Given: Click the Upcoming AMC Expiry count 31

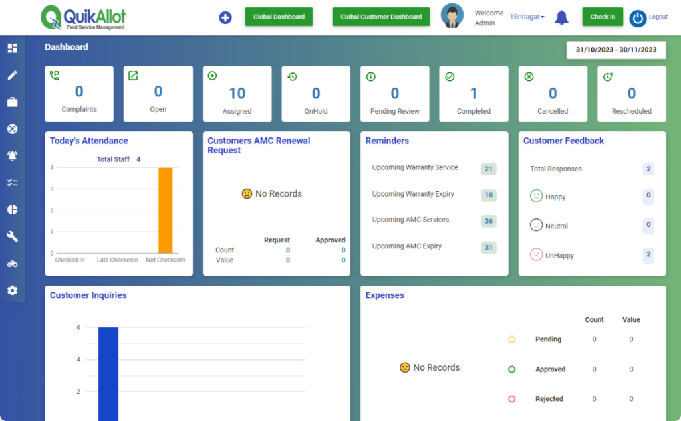Looking at the screenshot, I should coord(489,248).
